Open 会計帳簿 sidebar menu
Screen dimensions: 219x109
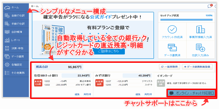16,32
